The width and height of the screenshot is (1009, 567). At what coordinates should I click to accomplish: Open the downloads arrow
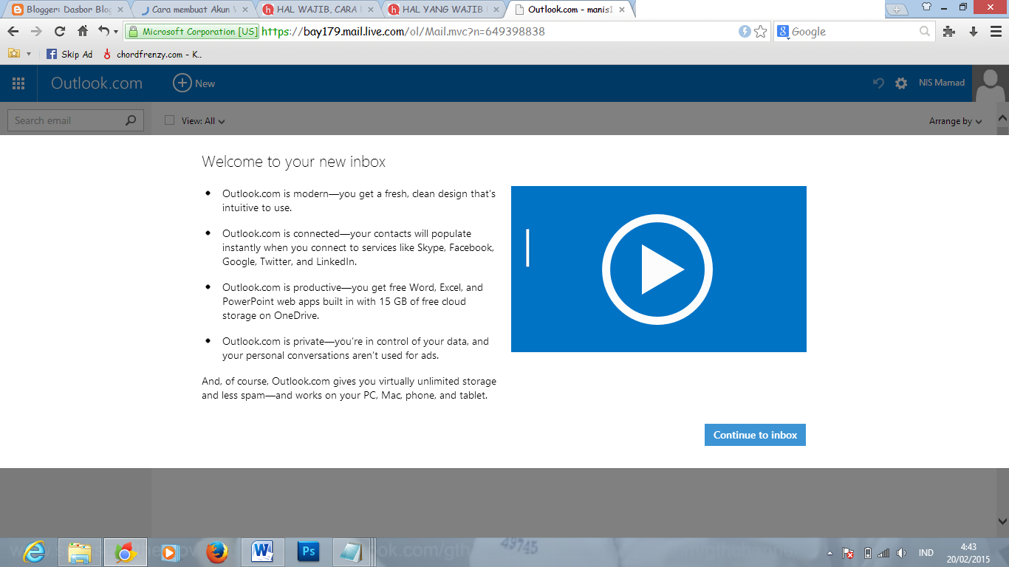click(x=974, y=32)
